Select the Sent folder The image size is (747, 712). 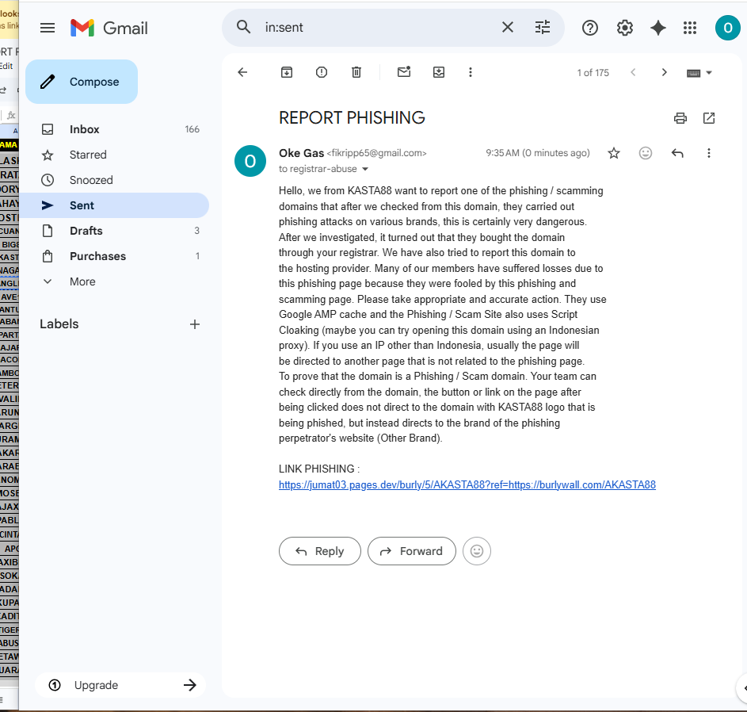pyautogui.click(x=114, y=205)
